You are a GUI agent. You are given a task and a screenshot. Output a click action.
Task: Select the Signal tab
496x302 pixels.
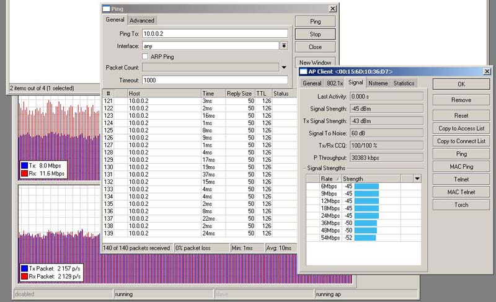pyautogui.click(x=355, y=82)
